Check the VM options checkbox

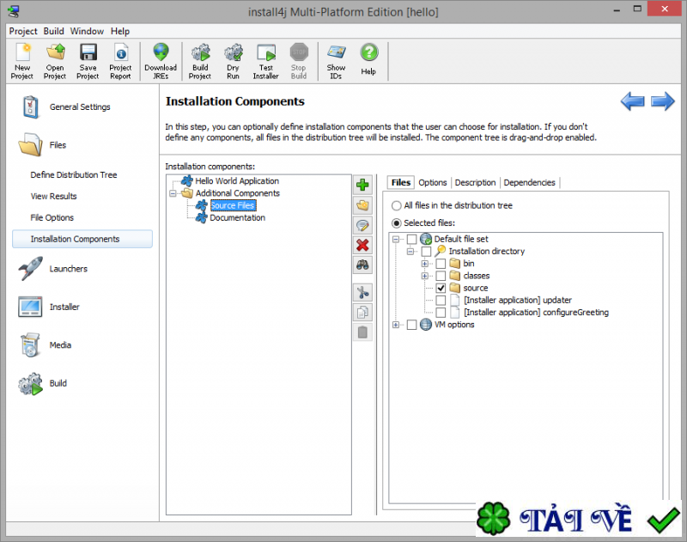pyautogui.click(x=412, y=325)
